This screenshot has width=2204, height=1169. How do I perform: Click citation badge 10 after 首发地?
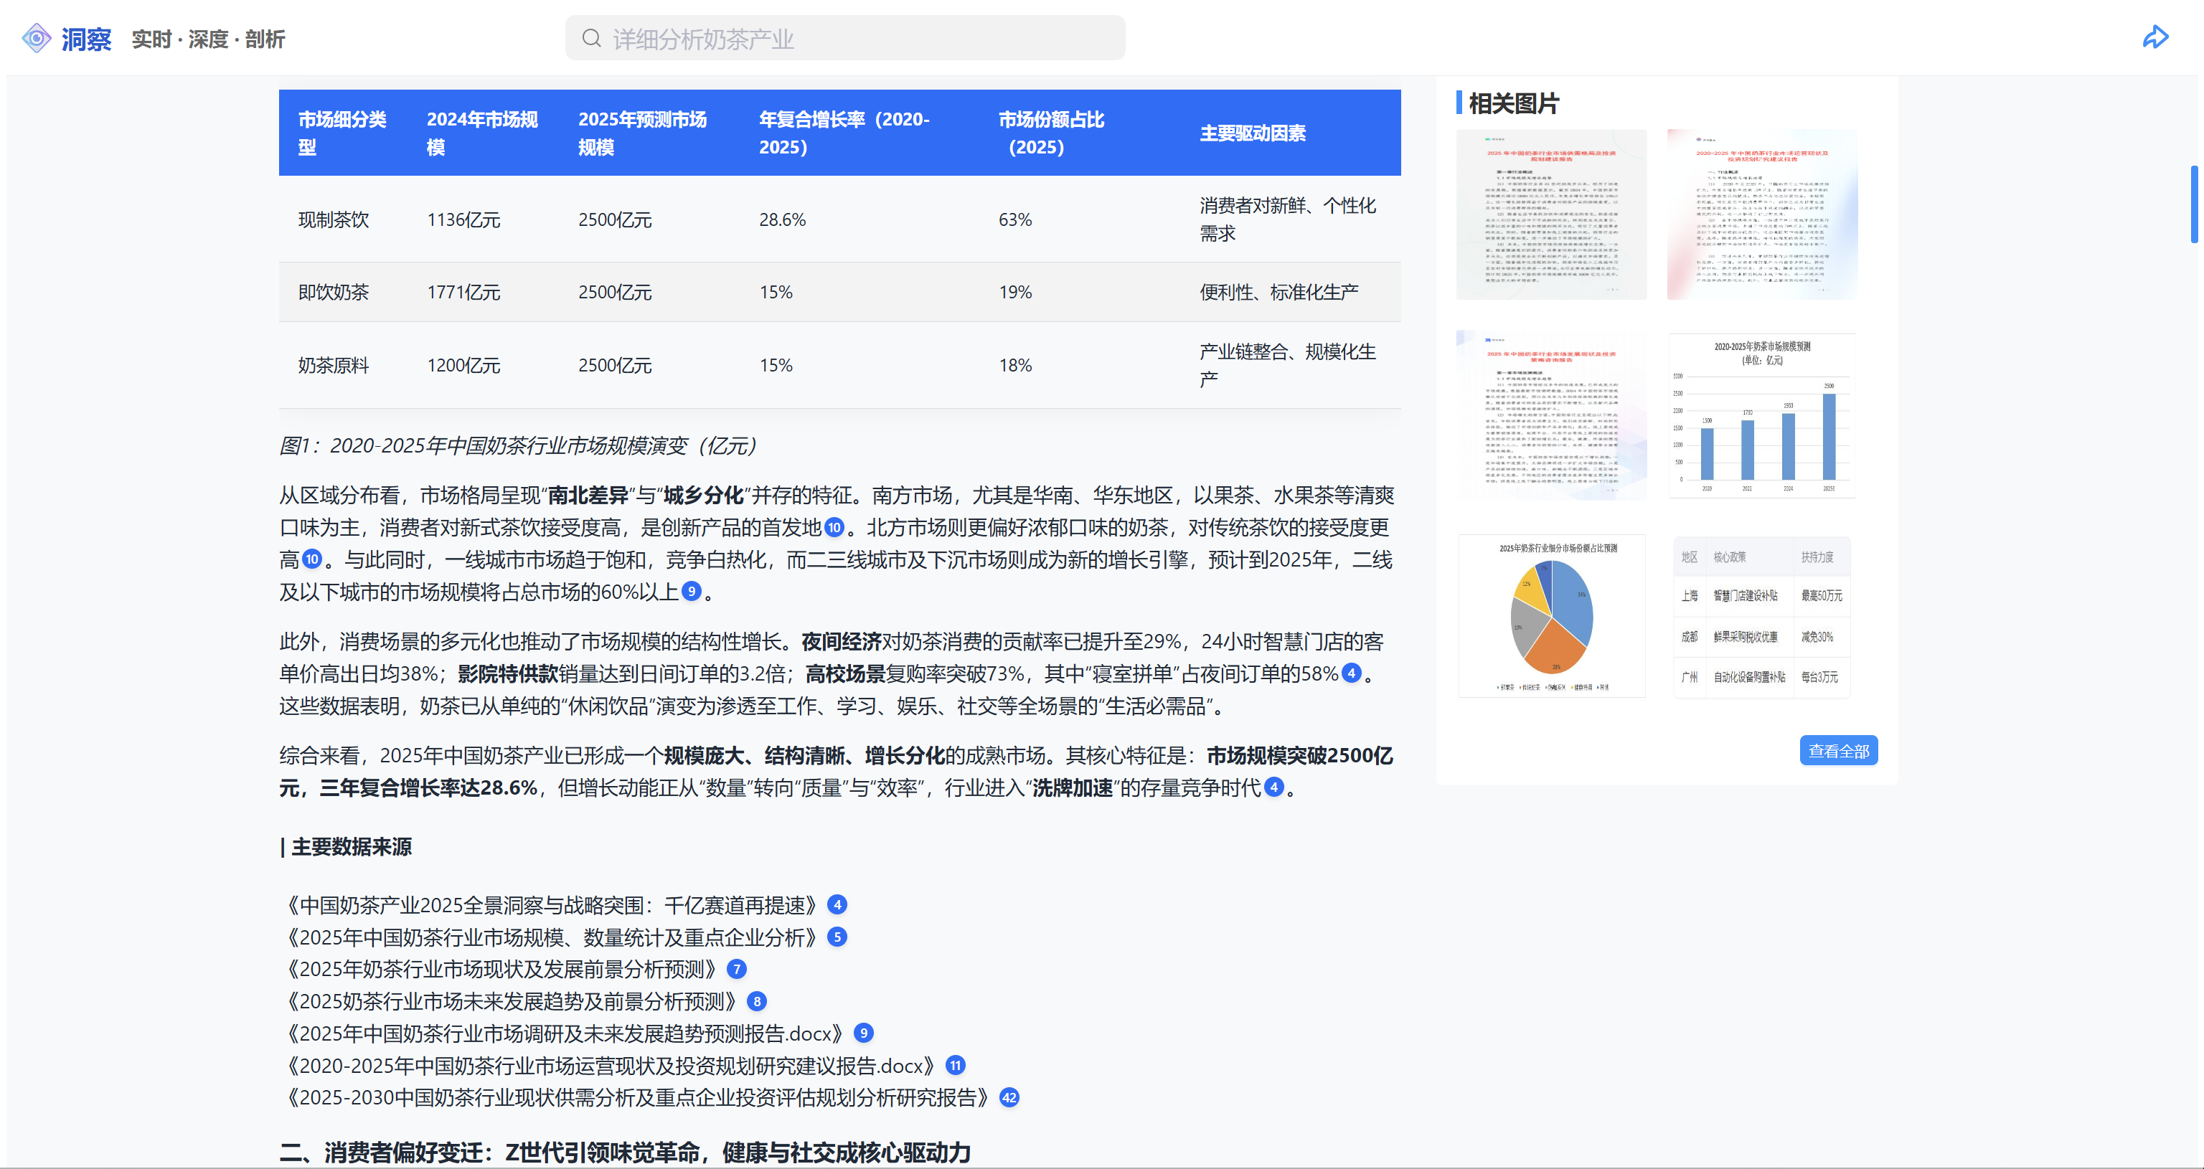click(x=834, y=528)
